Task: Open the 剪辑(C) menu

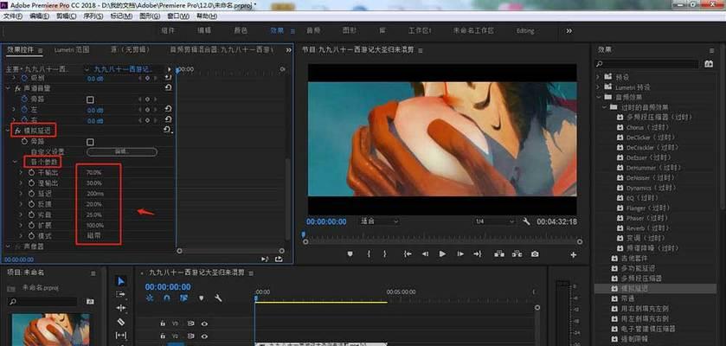Action: (x=66, y=16)
